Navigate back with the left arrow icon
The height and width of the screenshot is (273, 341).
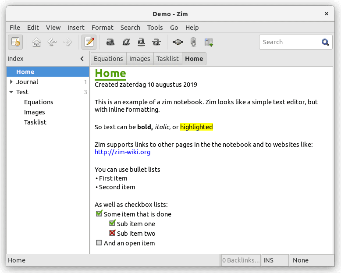[x=52, y=42]
